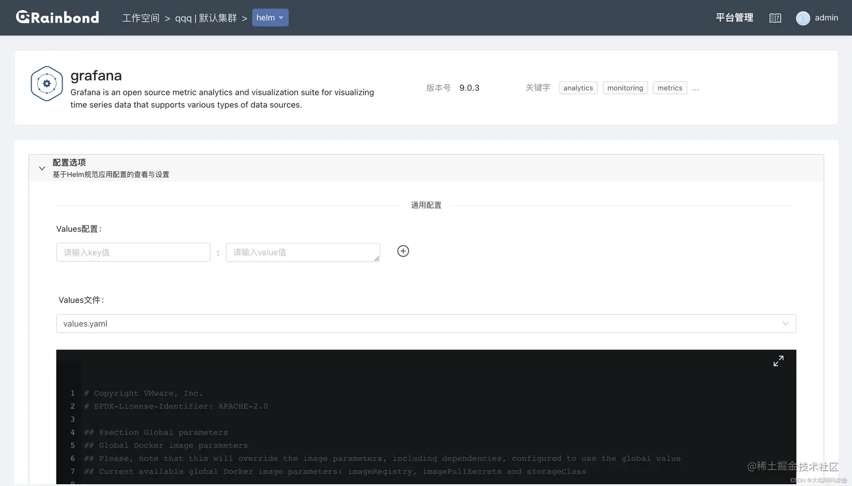Image resolution: width=852 pixels, height=486 pixels.
Task: Click the line starting '## Please, note'
Action: click(x=382, y=458)
